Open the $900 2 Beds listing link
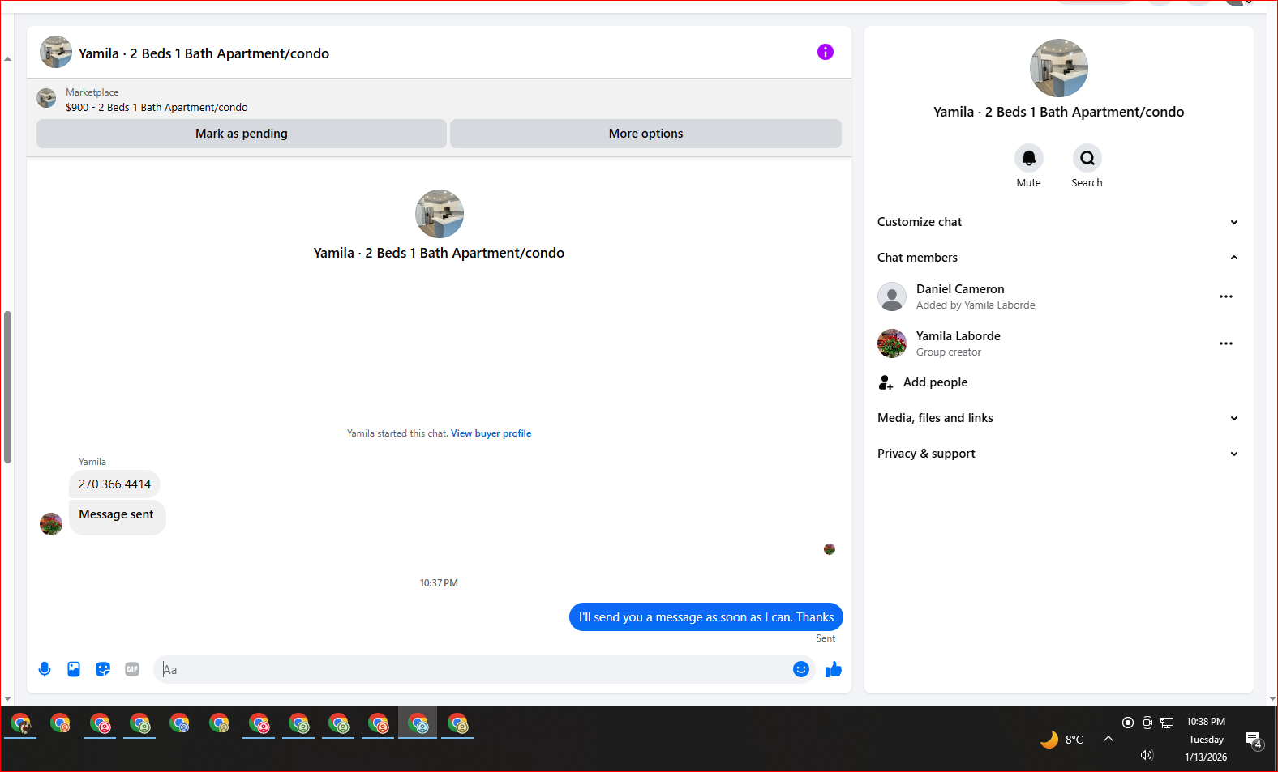The width and height of the screenshot is (1278, 772). click(157, 107)
